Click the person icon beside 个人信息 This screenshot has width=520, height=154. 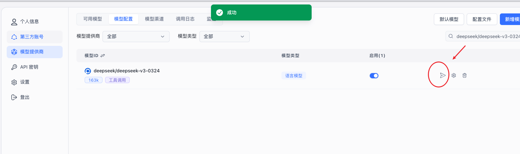(x=14, y=22)
